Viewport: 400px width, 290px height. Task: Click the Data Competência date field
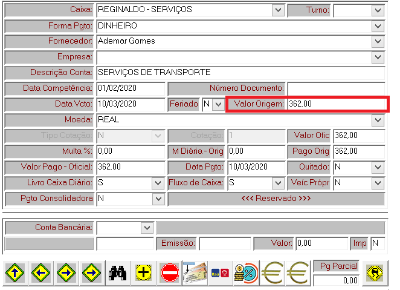[131, 88]
